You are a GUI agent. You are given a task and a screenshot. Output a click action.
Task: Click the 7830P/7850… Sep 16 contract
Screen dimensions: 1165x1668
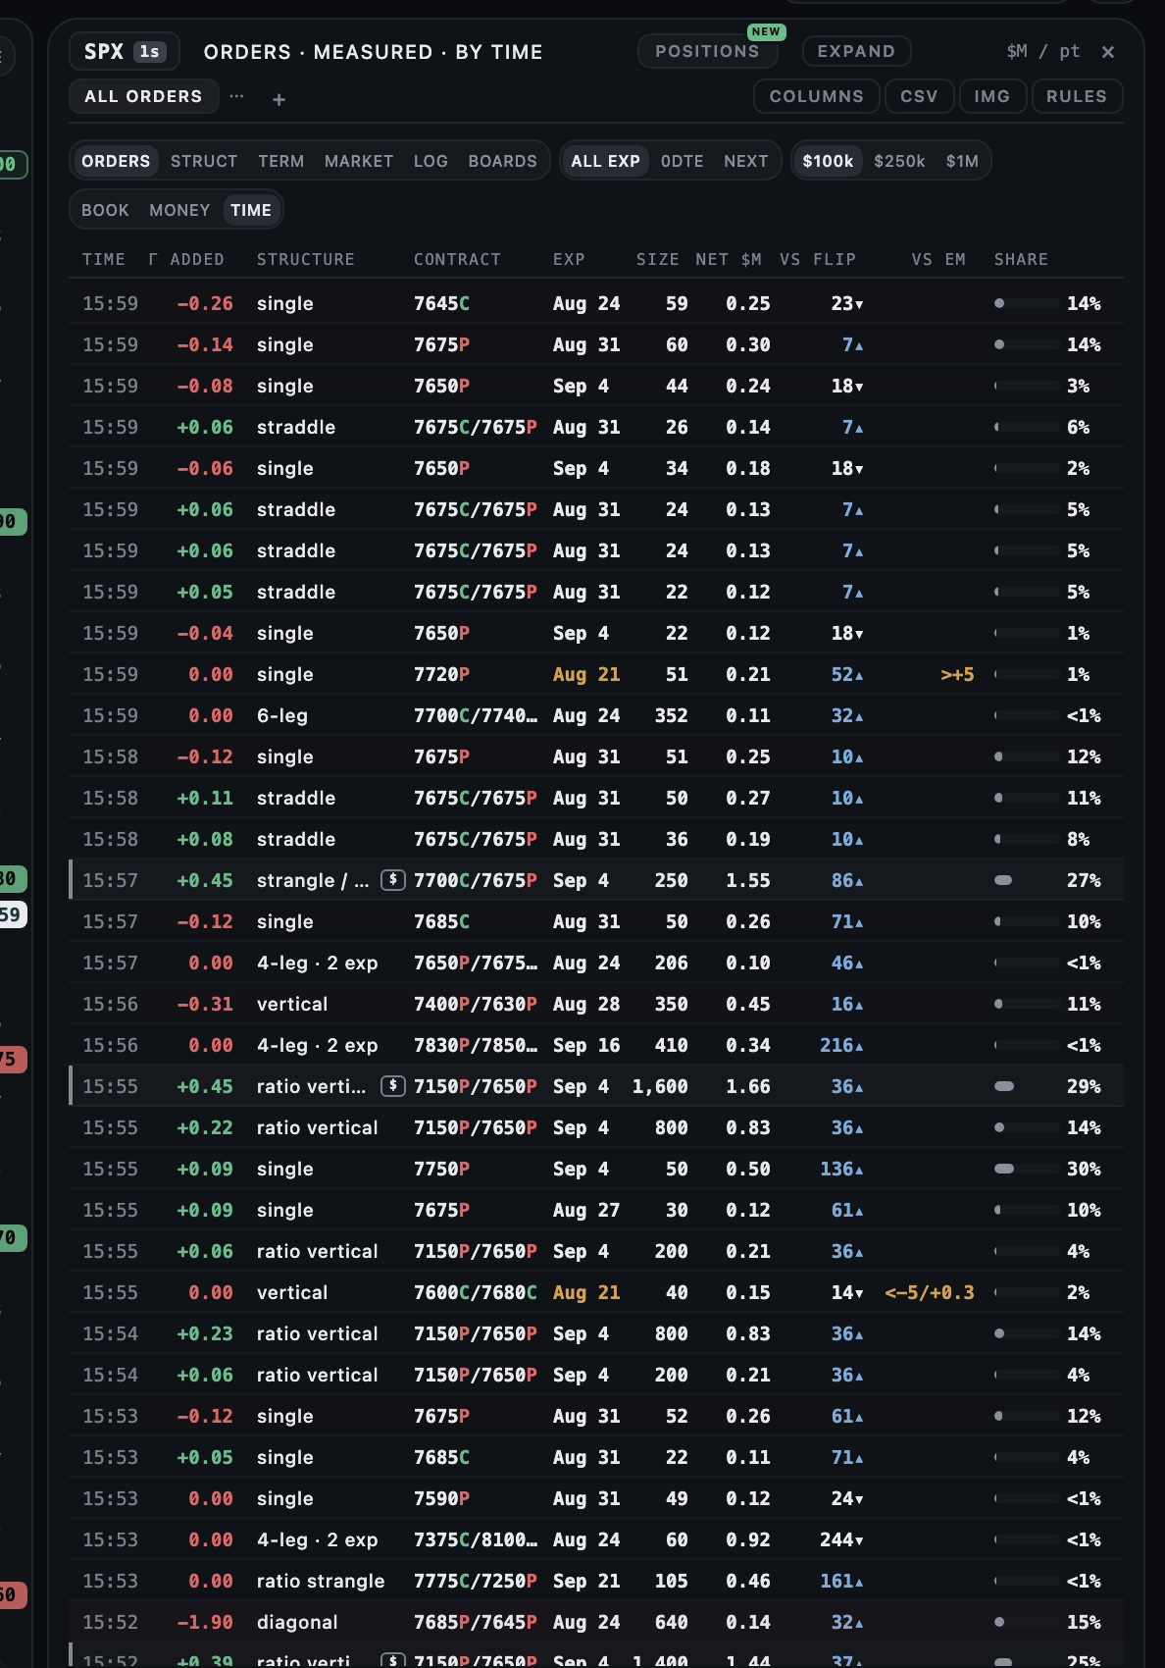(476, 1045)
